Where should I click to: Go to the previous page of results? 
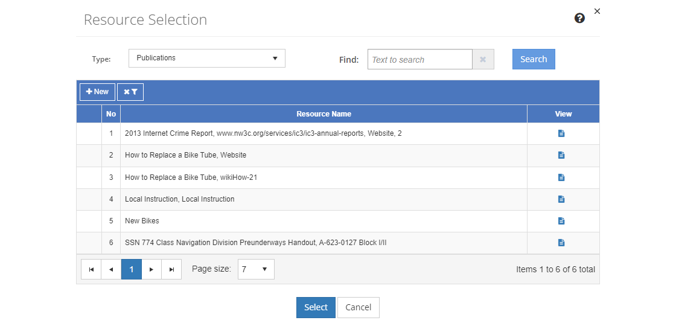click(x=111, y=269)
